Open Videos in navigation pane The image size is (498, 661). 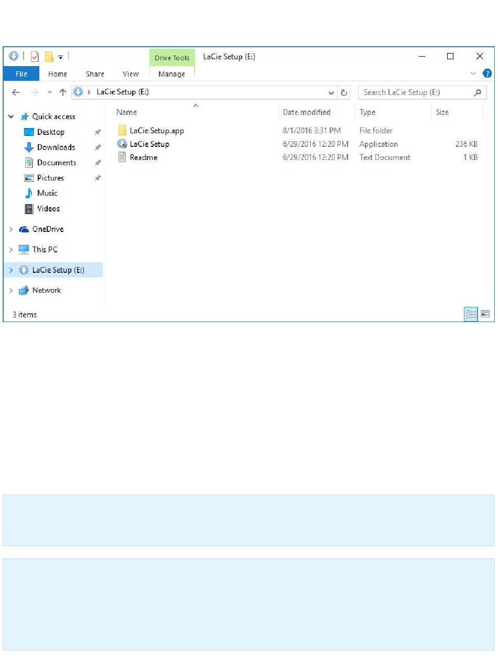tap(48, 208)
